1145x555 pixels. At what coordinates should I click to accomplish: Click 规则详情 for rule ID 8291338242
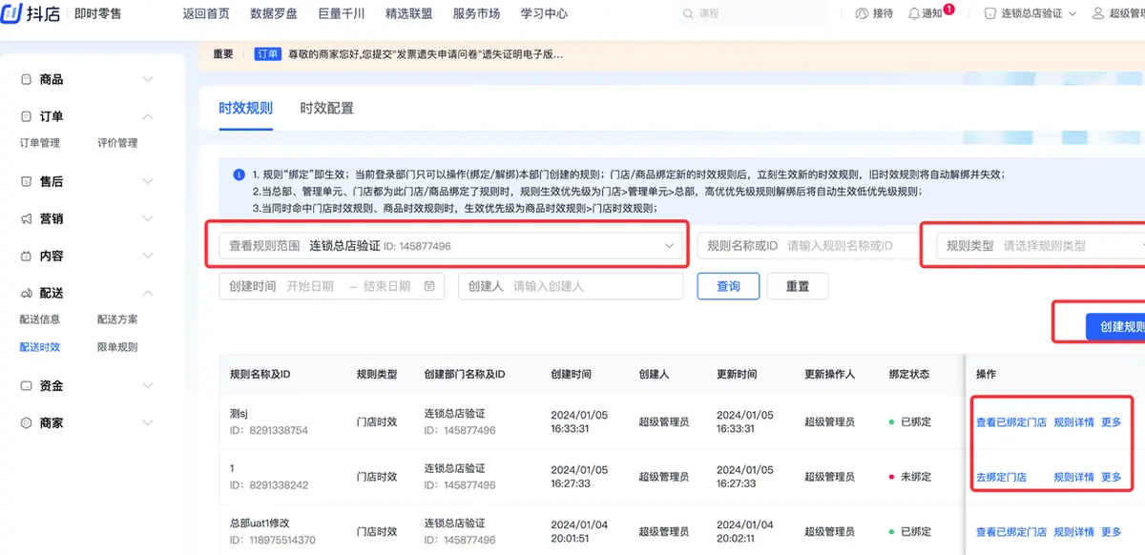(x=1073, y=477)
